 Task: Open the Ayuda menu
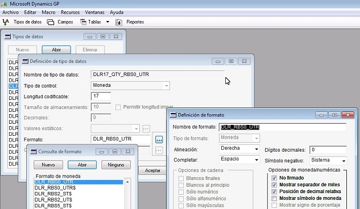click(117, 12)
